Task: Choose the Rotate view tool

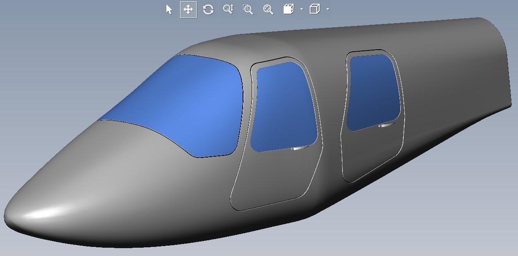Action: [x=208, y=9]
